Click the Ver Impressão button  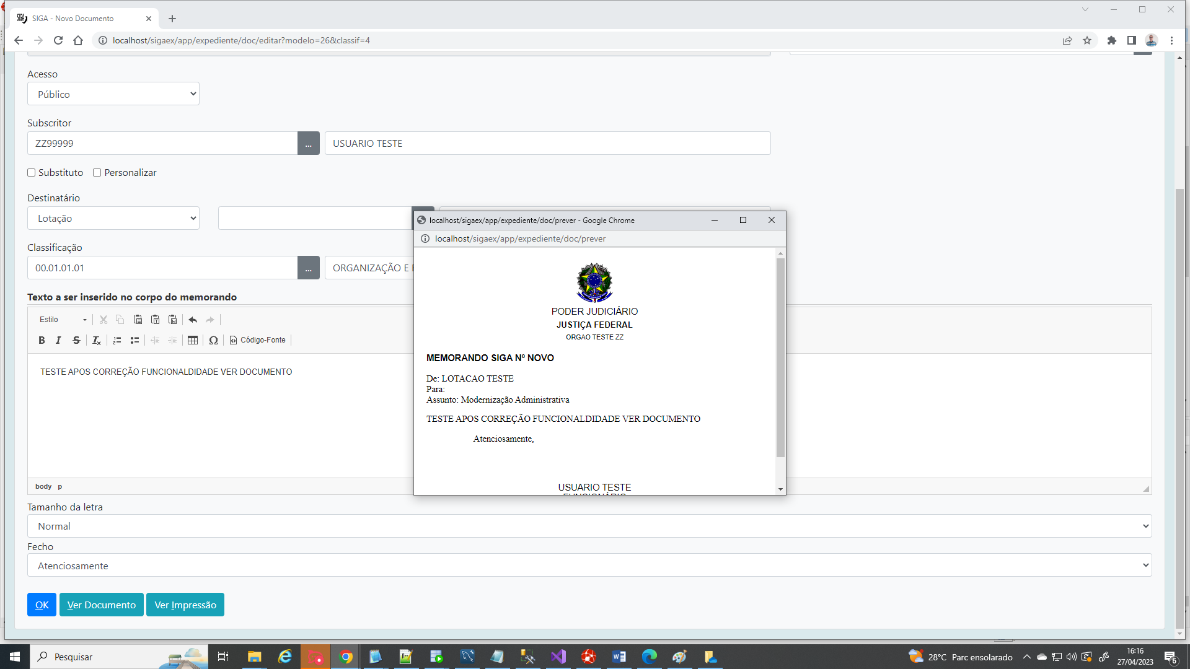click(x=185, y=605)
